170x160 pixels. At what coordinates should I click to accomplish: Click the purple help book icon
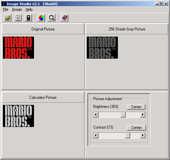tap(65, 18)
